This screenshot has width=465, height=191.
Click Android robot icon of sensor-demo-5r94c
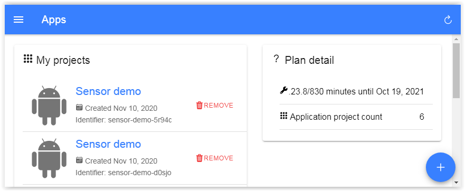coord(49,106)
